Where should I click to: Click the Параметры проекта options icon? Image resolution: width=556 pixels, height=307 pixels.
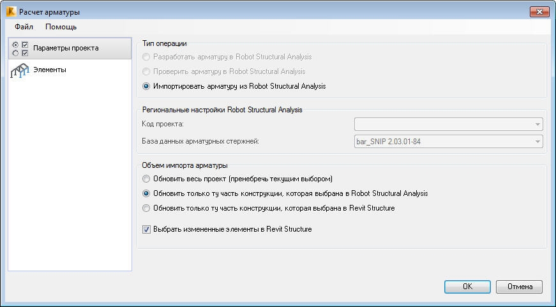(x=20, y=49)
